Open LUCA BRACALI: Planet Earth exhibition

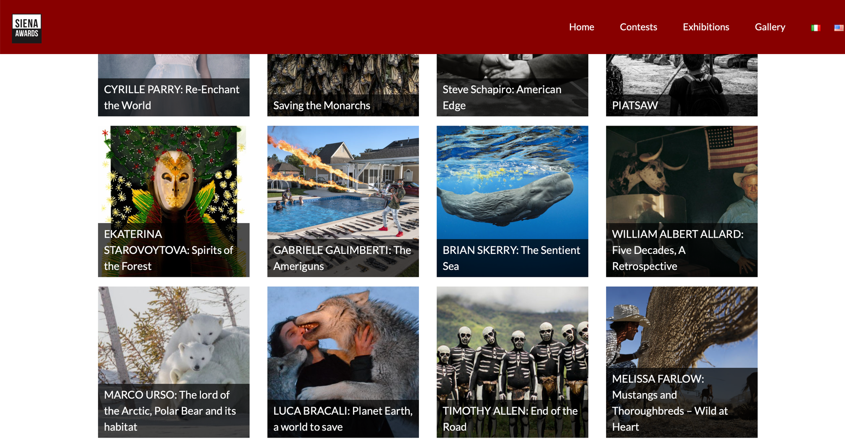point(342,418)
